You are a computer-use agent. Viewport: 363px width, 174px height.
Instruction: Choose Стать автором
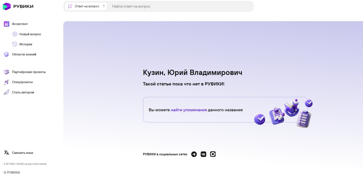[23, 92]
